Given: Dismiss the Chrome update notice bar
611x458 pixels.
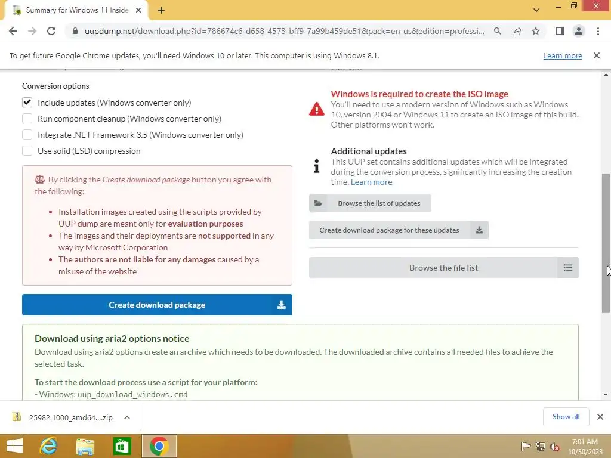Looking at the screenshot, I should [x=596, y=55].
